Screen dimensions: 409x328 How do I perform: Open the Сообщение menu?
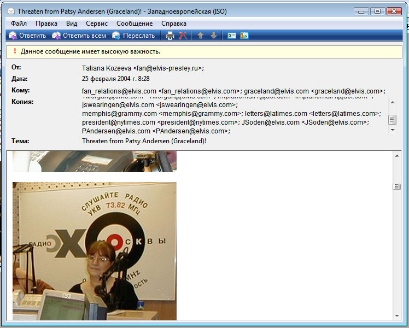(135, 24)
